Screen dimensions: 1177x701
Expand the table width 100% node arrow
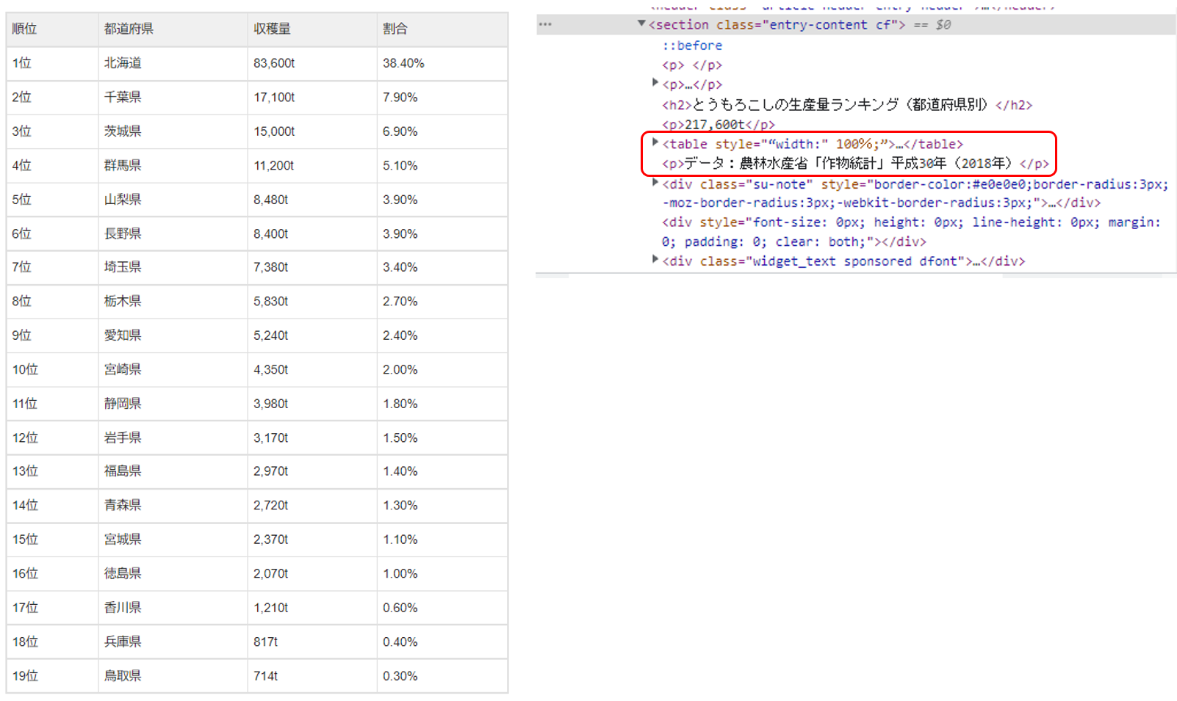tap(655, 142)
